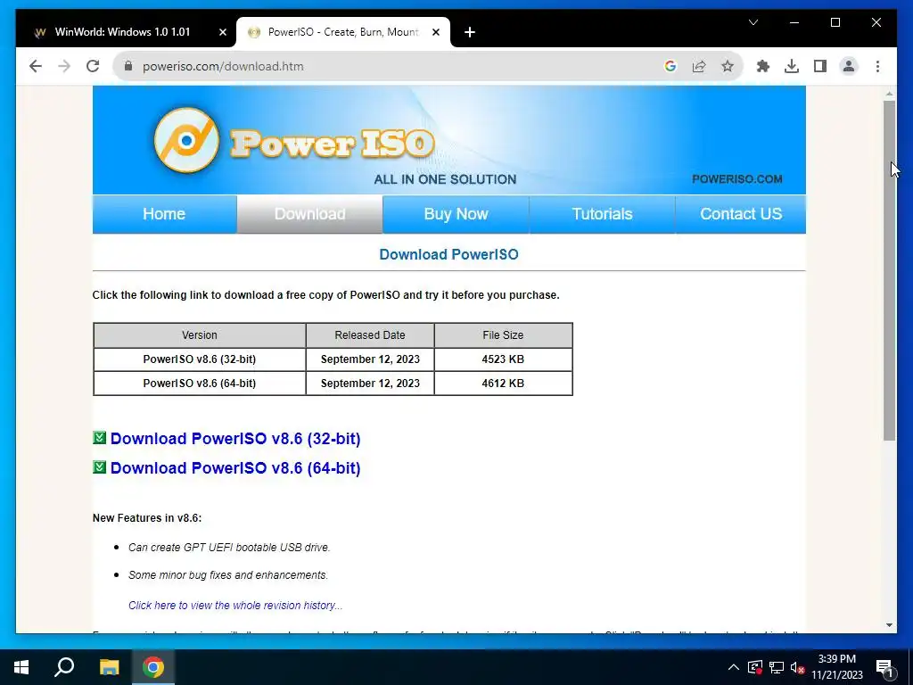Image resolution: width=913 pixels, height=685 pixels.
Task: Open Windows taskbar search
Action: click(64, 667)
